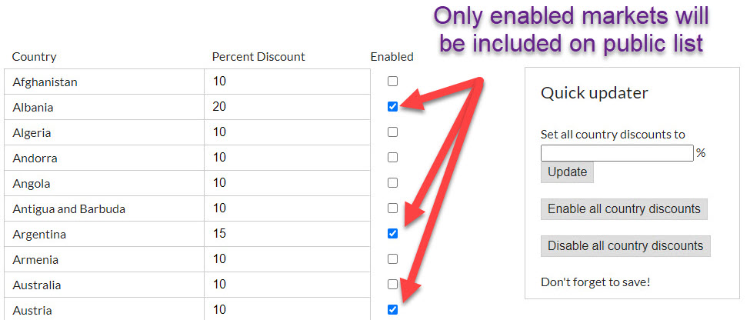
Task: Click the Update button
Action: click(x=567, y=172)
